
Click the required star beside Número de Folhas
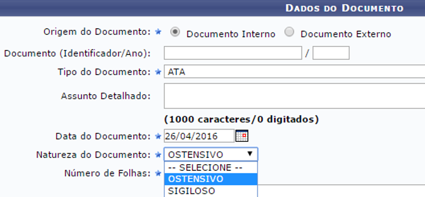tap(158, 173)
